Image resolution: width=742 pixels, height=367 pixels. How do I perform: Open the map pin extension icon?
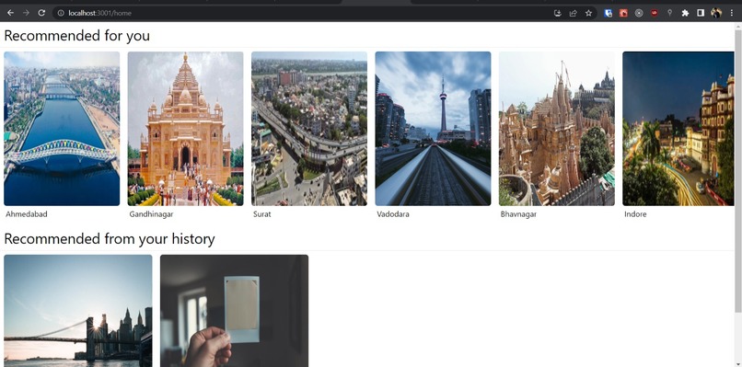coord(669,13)
